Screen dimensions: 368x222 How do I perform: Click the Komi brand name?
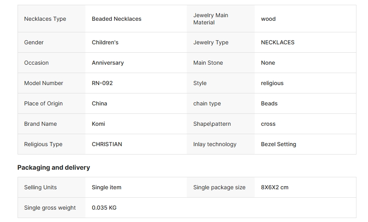pyautogui.click(x=98, y=124)
